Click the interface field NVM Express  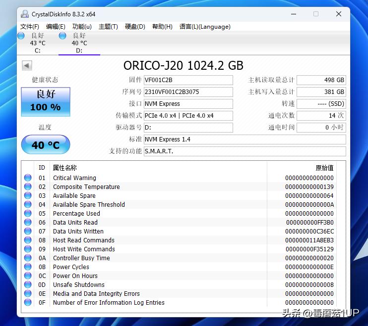[188, 104]
